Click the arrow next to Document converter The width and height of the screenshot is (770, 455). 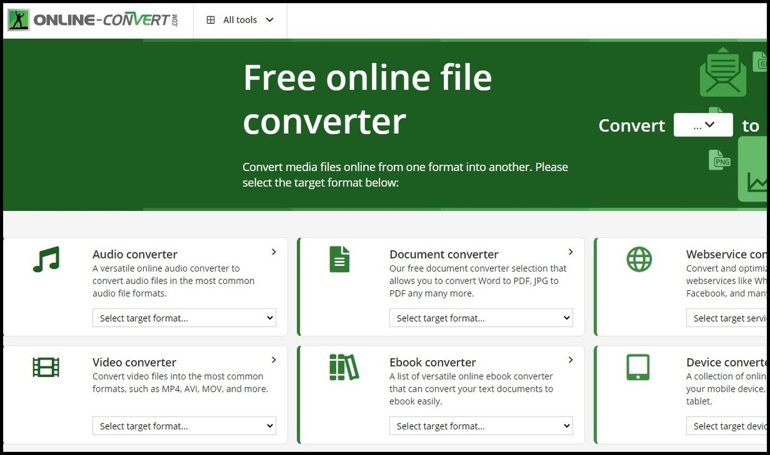(570, 252)
